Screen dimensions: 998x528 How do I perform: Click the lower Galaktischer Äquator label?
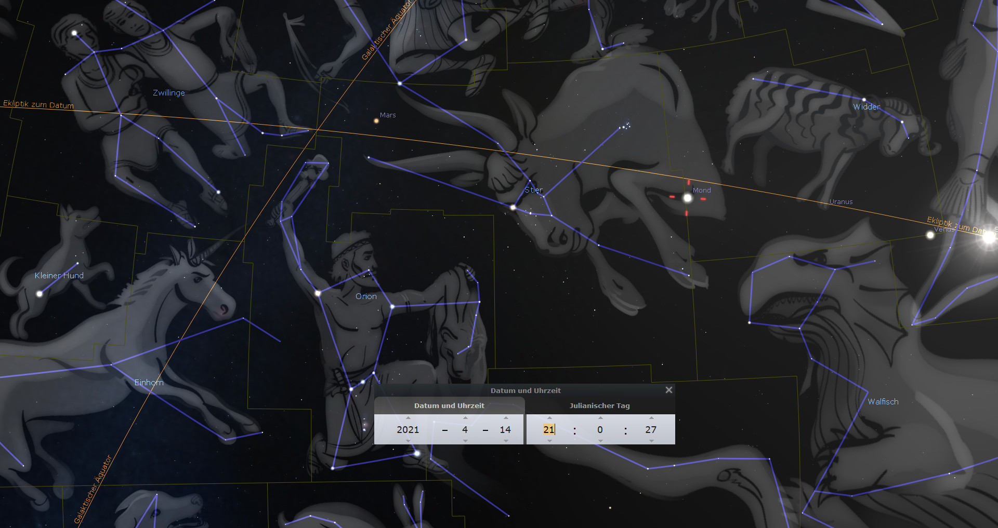click(x=93, y=489)
